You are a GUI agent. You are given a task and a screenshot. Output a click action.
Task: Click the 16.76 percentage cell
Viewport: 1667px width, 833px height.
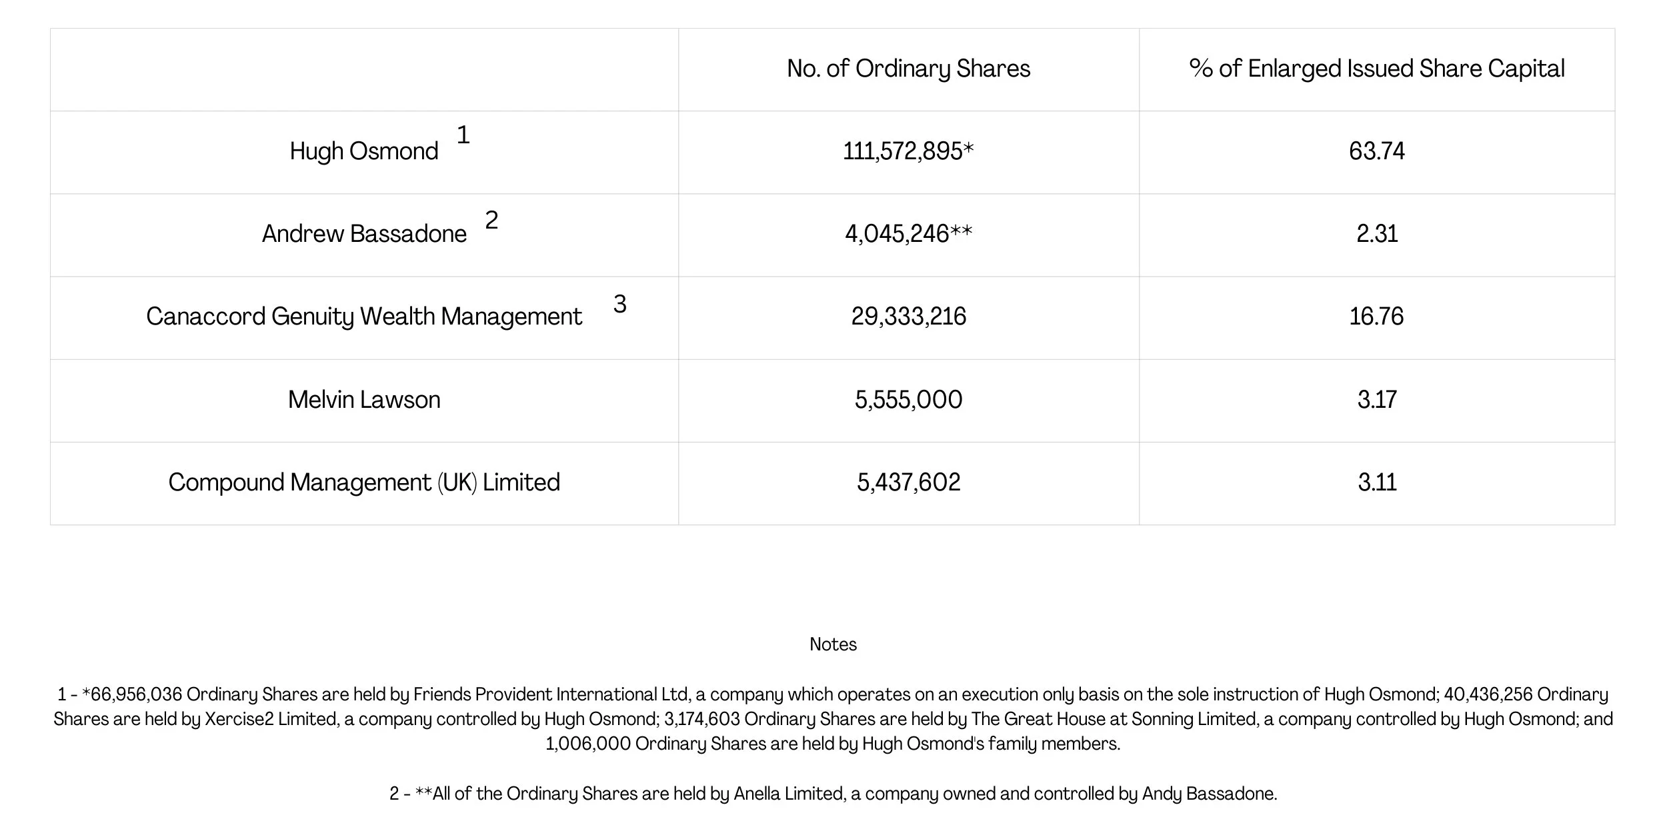pos(1376,317)
